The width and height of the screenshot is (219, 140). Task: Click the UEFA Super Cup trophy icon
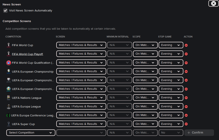click(x=9, y=124)
